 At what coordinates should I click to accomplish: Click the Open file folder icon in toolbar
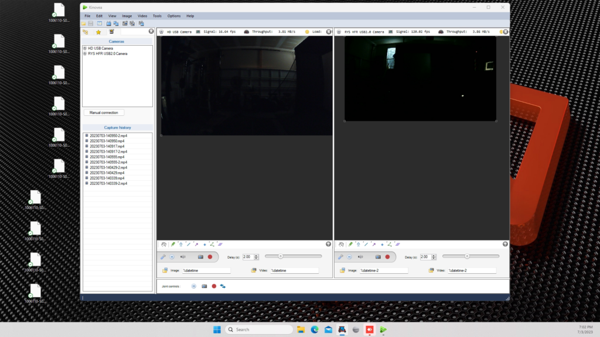point(84,23)
